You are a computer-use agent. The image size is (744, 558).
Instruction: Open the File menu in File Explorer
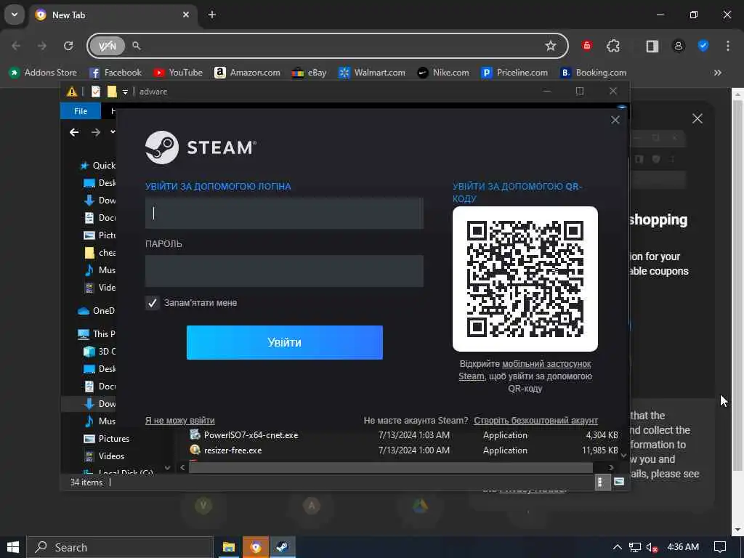click(80, 111)
